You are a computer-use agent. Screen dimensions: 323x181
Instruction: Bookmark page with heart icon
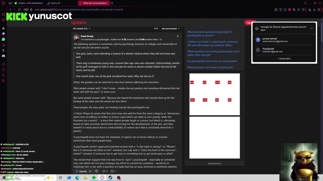pos(303,10)
